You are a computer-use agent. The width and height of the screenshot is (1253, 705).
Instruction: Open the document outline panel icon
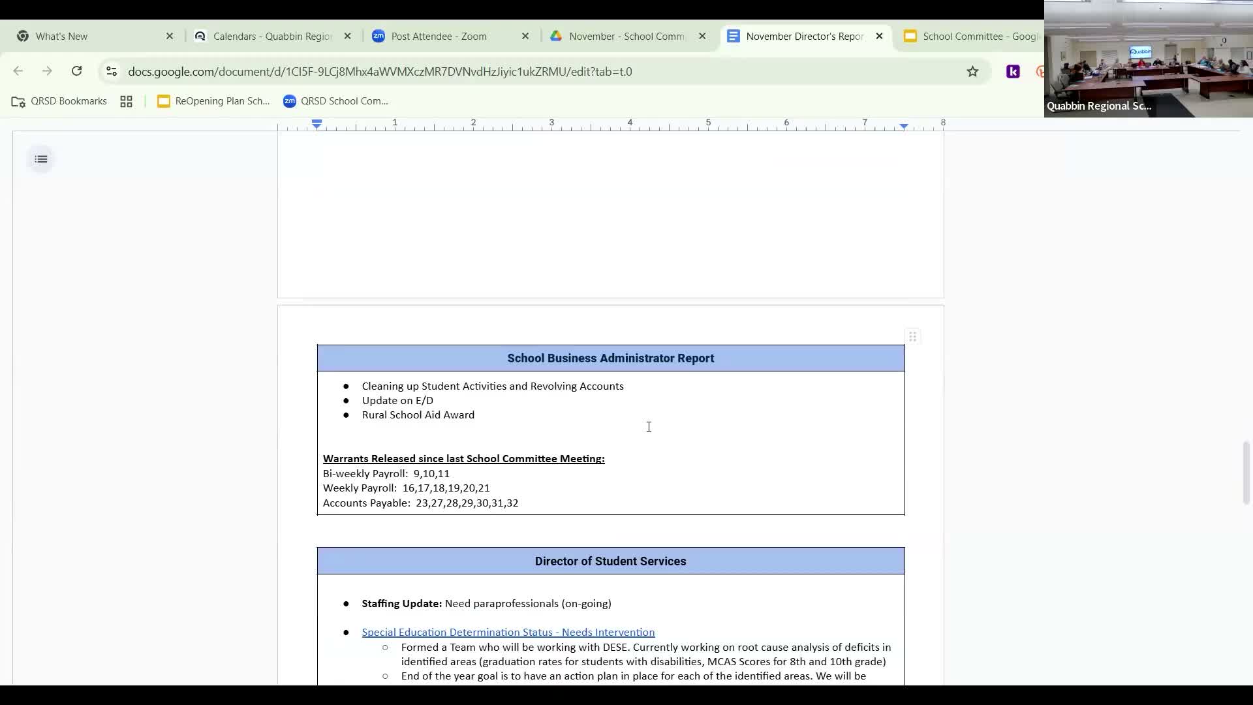41,159
